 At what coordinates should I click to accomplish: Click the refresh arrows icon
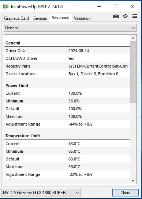click(x=125, y=16)
